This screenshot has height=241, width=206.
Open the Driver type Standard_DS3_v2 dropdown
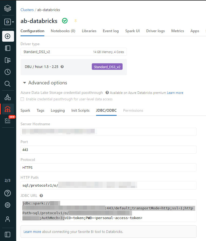(74, 52)
